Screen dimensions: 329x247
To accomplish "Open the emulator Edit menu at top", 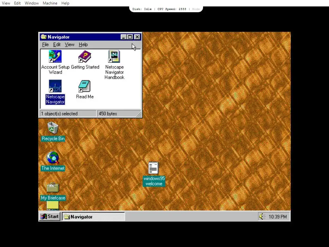I will pos(17,3).
